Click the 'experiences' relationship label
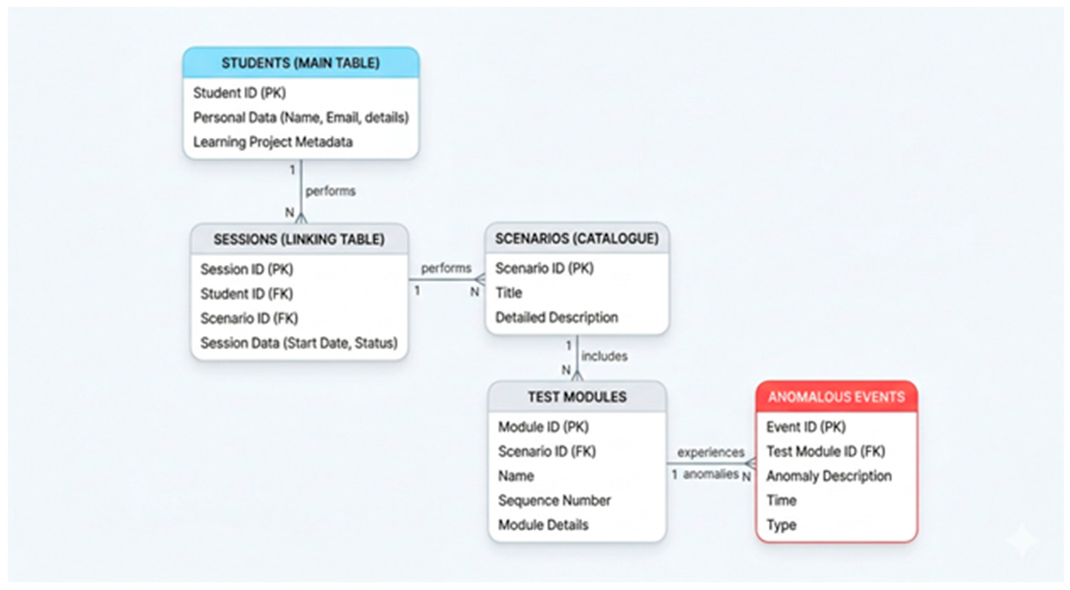The width and height of the screenshot is (1070, 590). (711, 452)
